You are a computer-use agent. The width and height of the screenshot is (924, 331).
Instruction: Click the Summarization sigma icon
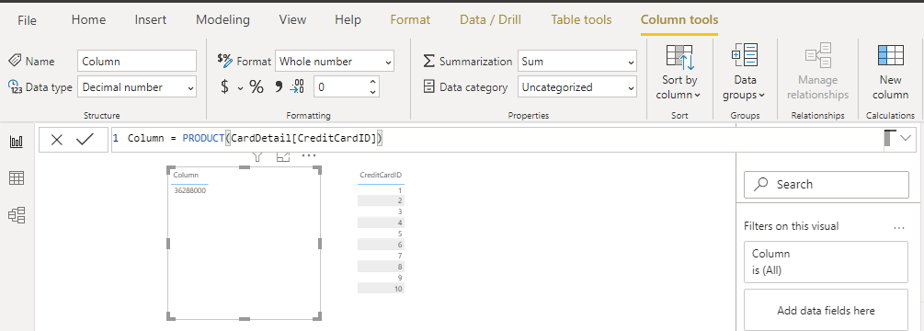coord(429,62)
